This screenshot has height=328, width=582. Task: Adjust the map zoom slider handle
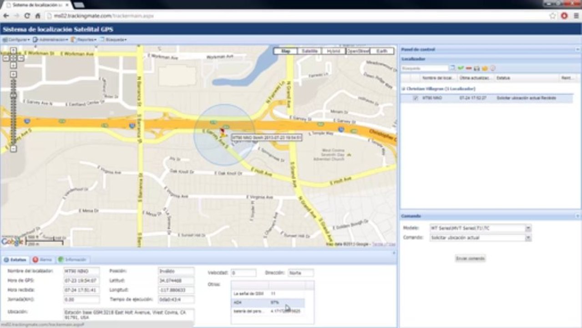13,96
